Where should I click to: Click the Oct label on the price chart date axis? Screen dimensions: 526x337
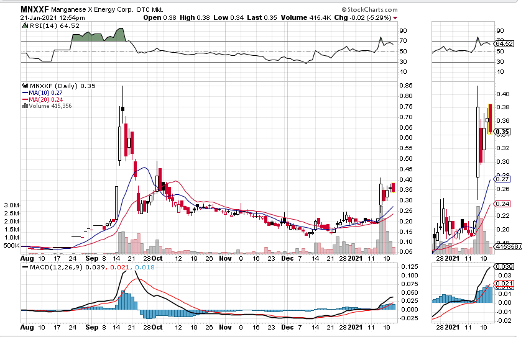[x=157, y=258]
